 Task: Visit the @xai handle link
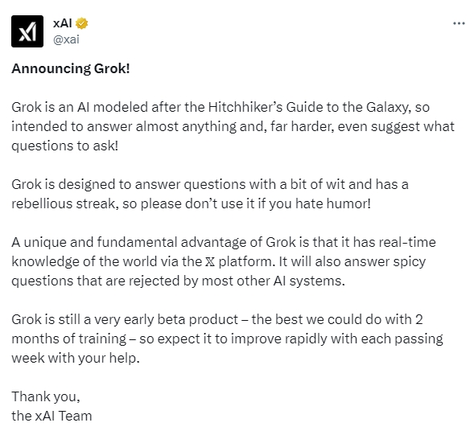point(66,39)
